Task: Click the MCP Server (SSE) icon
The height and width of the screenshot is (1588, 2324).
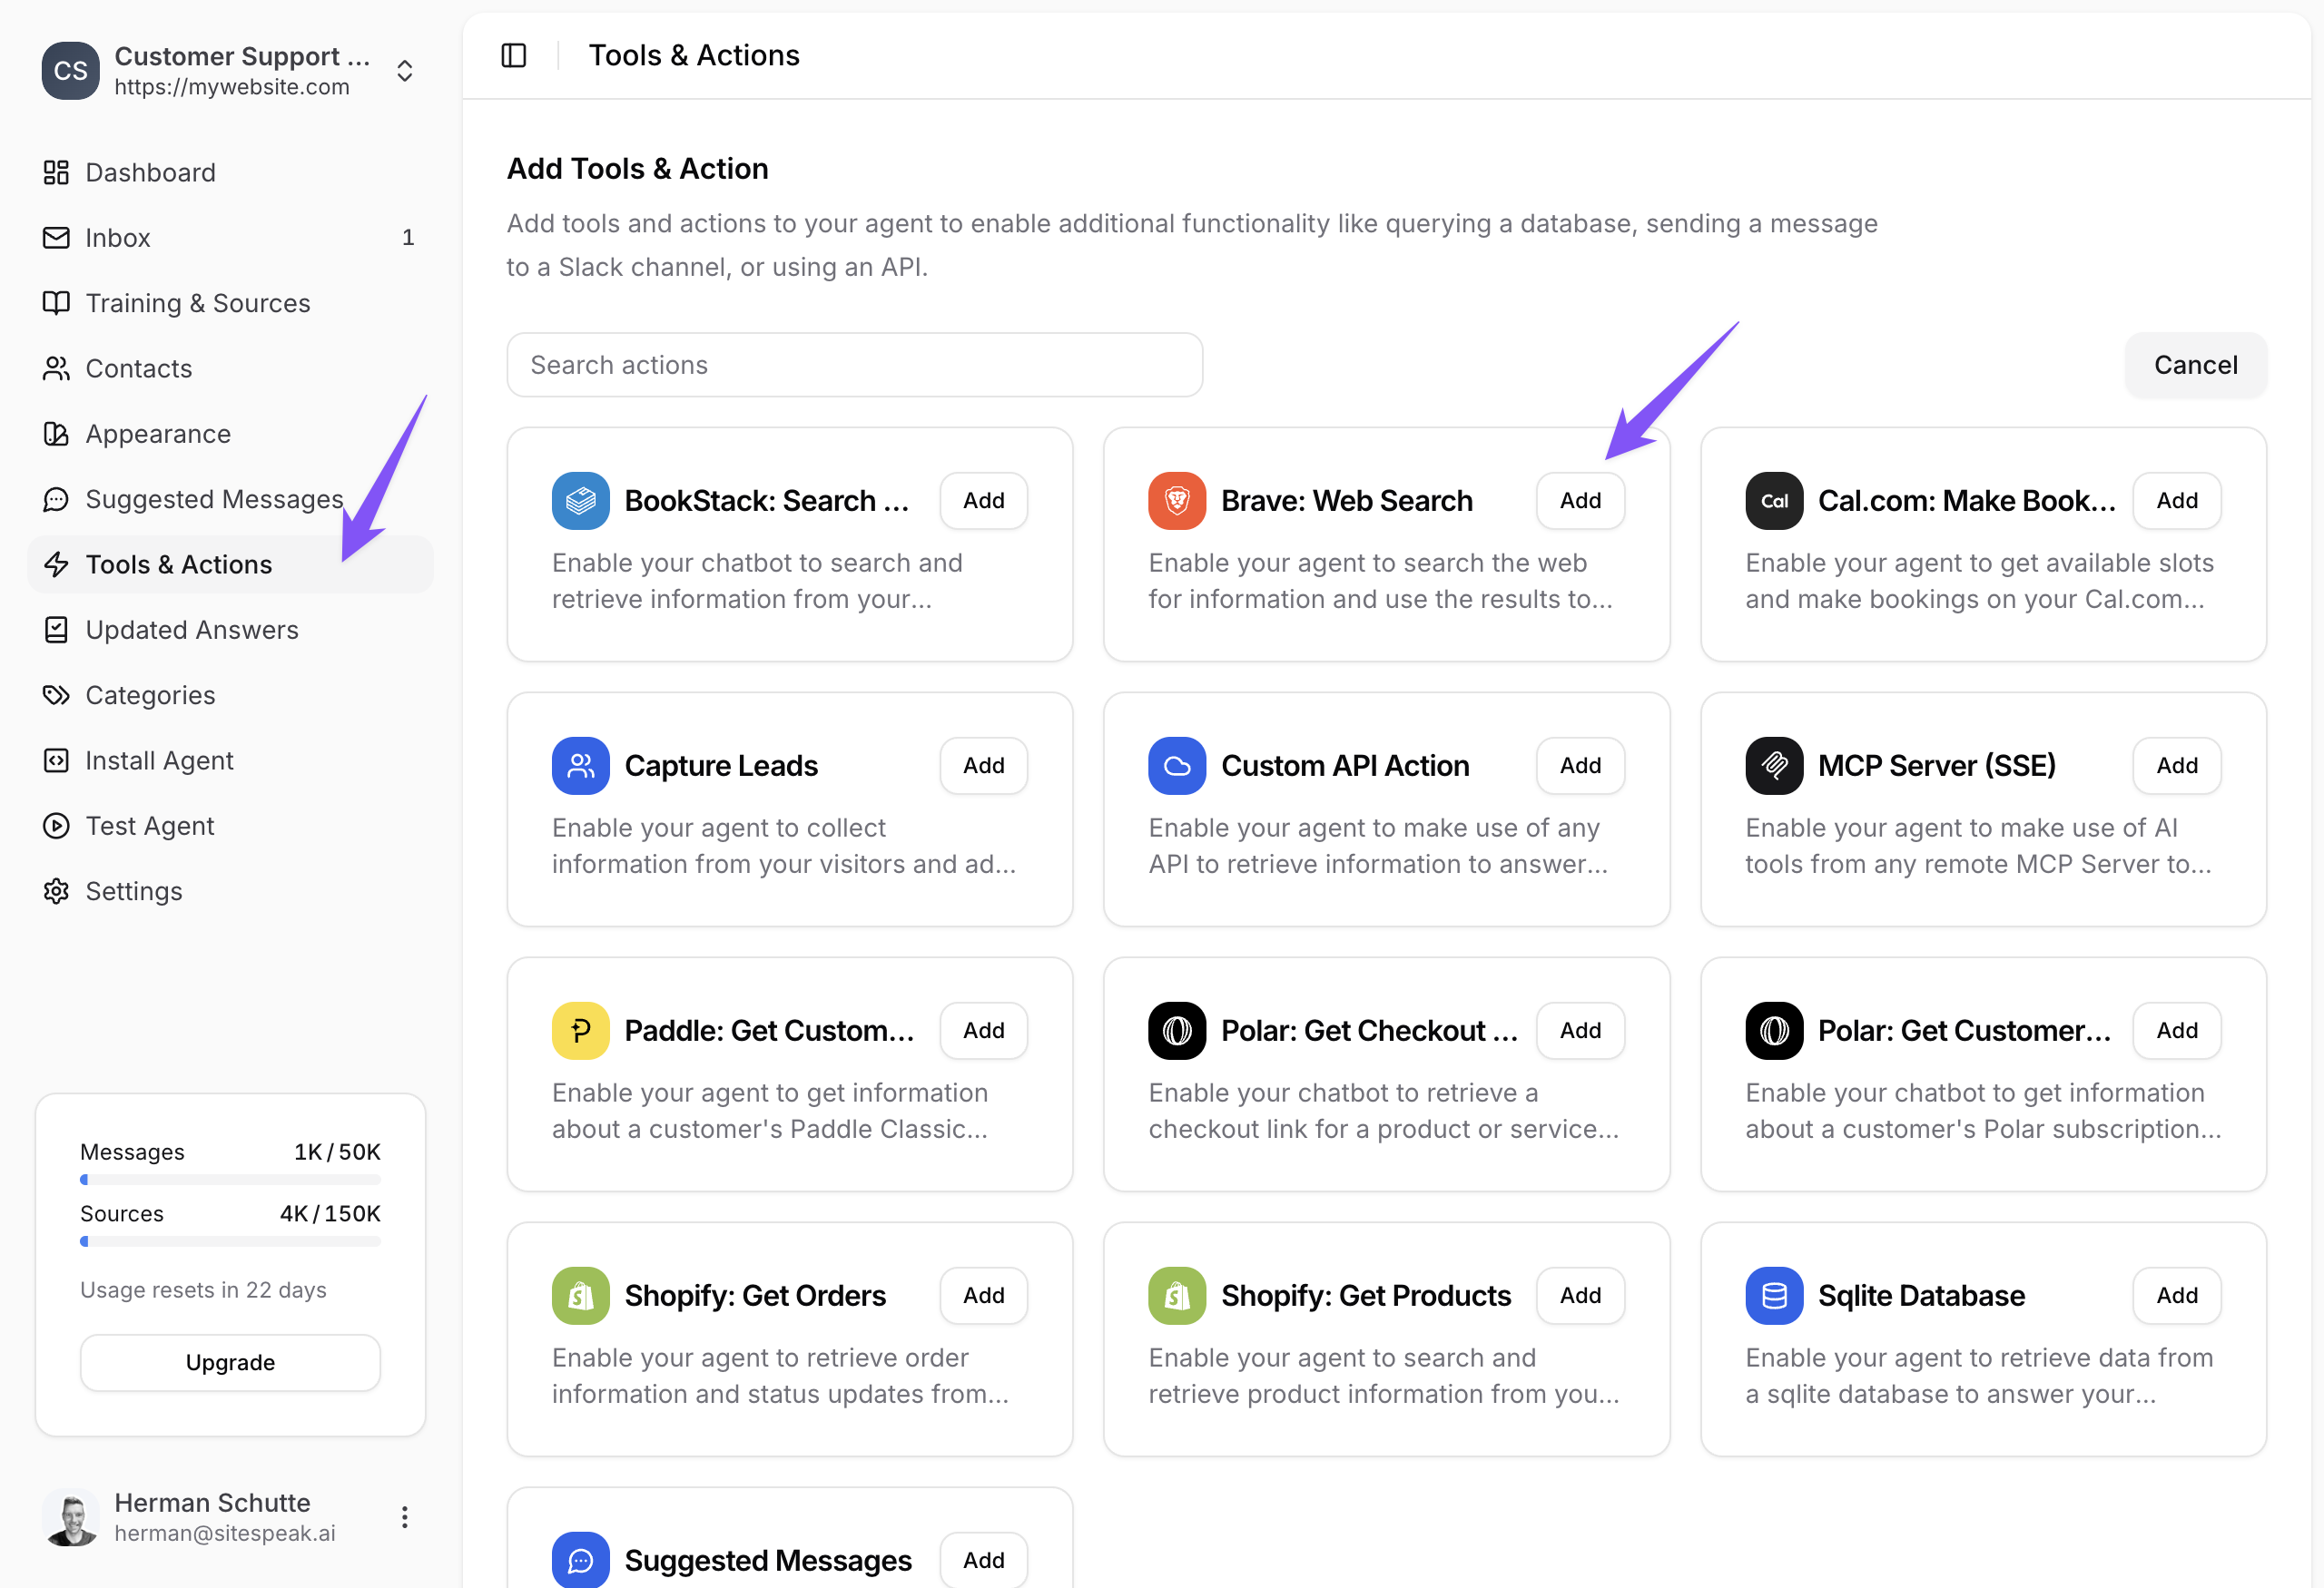Action: point(1773,766)
